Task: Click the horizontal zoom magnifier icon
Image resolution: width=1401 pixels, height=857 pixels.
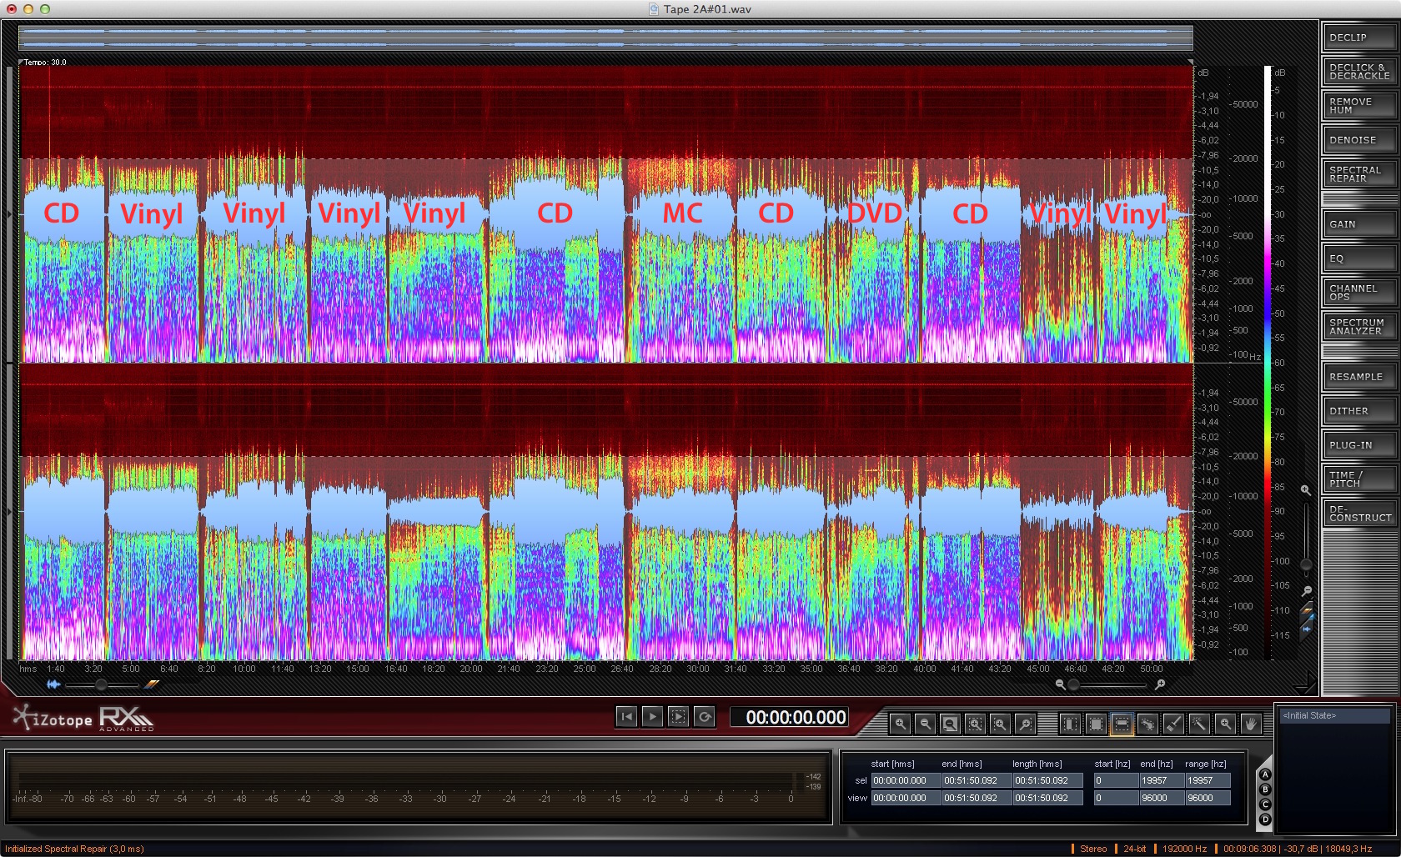Action: click(x=999, y=724)
